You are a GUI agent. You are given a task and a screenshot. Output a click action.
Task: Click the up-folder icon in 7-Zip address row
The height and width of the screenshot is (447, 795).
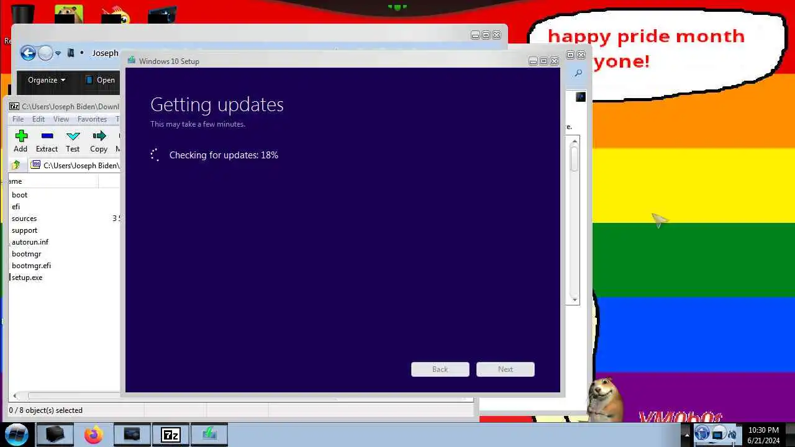(x=16, y=165)
